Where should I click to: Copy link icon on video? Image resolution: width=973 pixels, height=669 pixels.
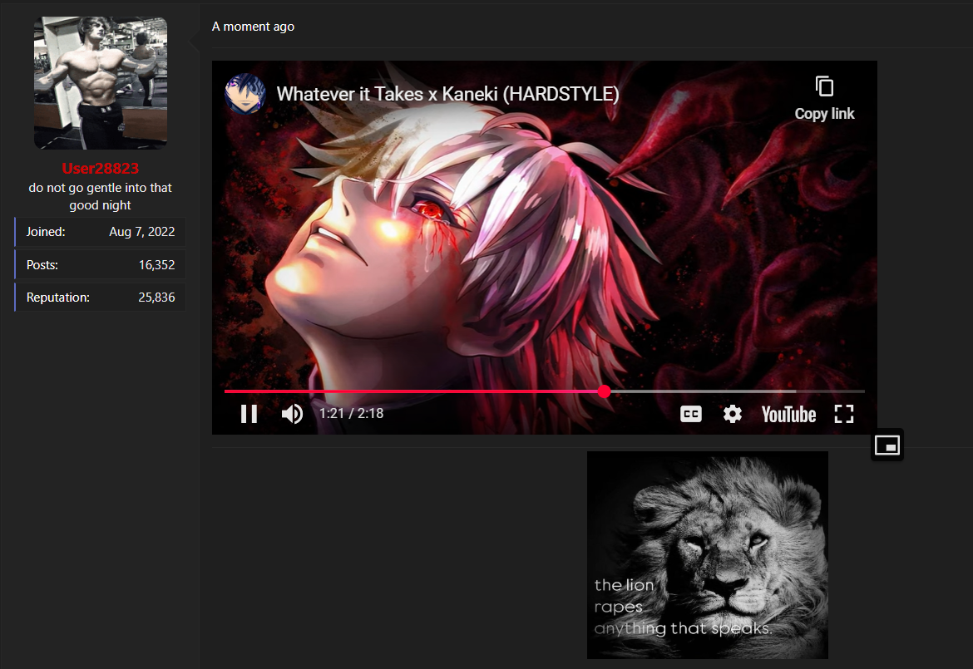824,86
